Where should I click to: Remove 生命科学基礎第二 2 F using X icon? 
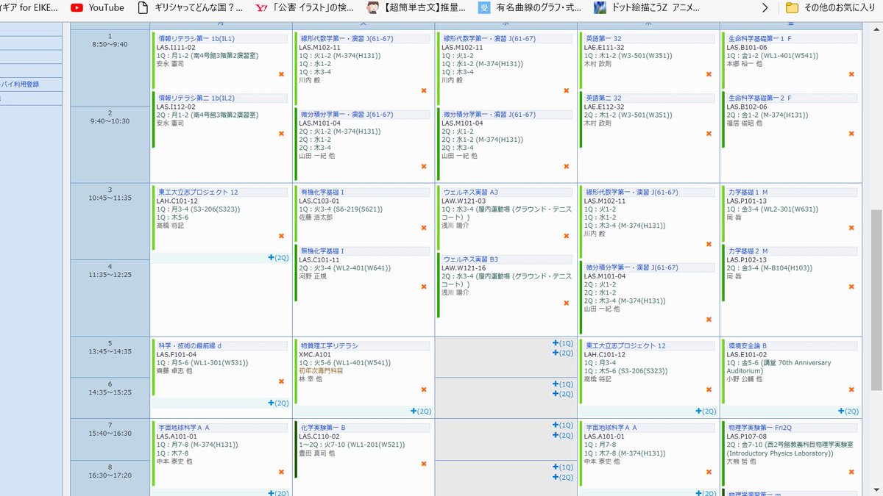click(851, 134)
